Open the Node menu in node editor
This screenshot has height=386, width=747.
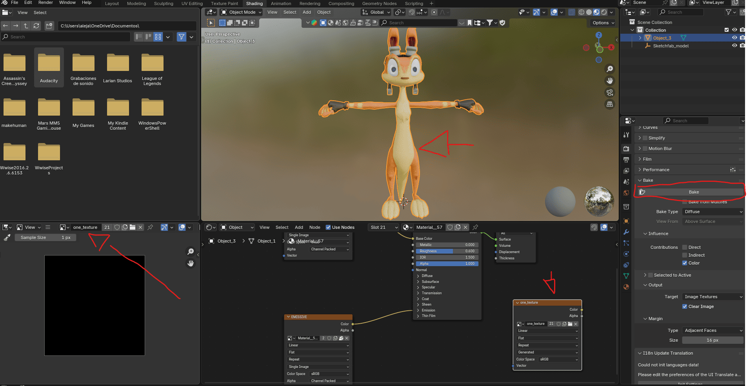click(314, 227)
